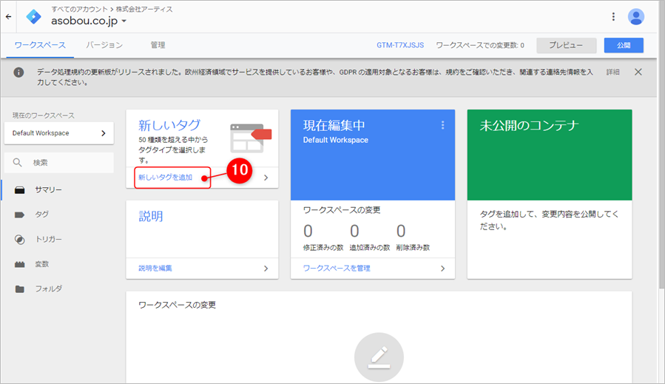This screenshot has height=384, width=665.
Task: Switch to the ワークスペース tab
Action: pyautogui.click(x=40, y=45)
